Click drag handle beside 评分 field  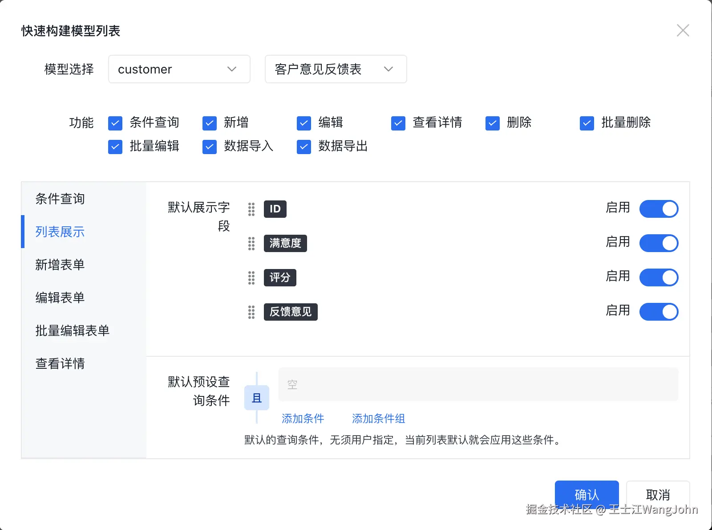(x=251, y=278)
